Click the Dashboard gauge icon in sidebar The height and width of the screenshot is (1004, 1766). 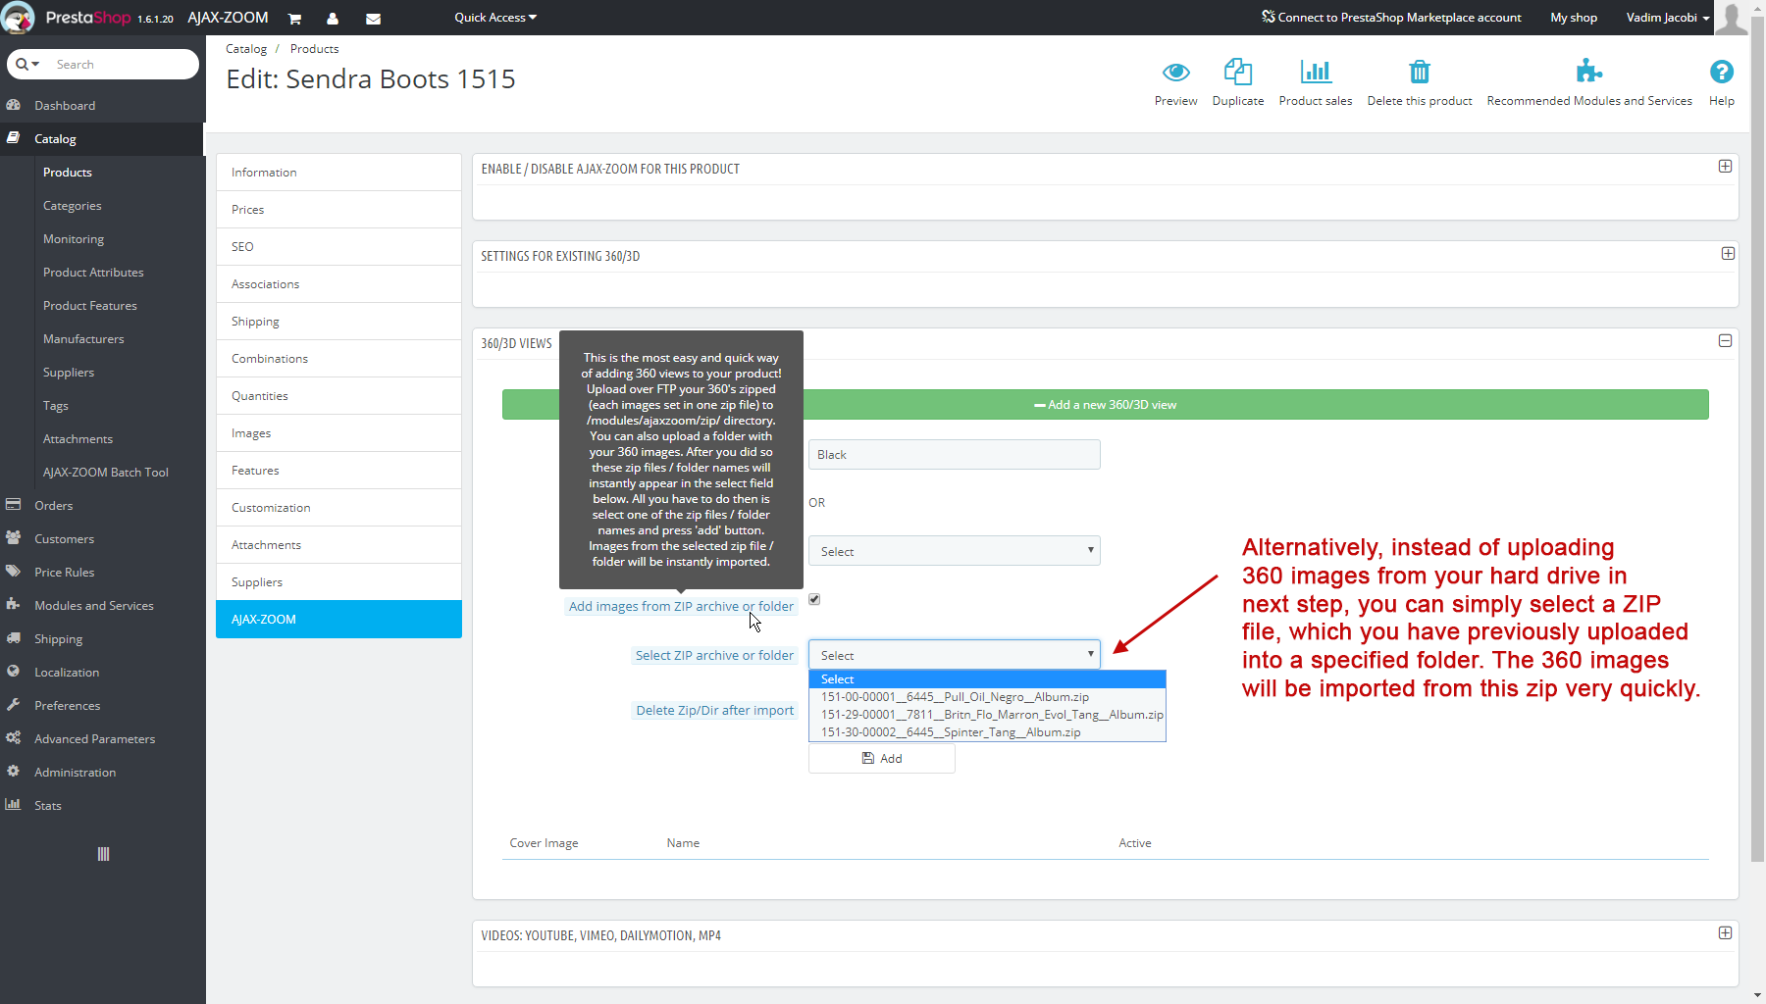[x=14, y=105]
